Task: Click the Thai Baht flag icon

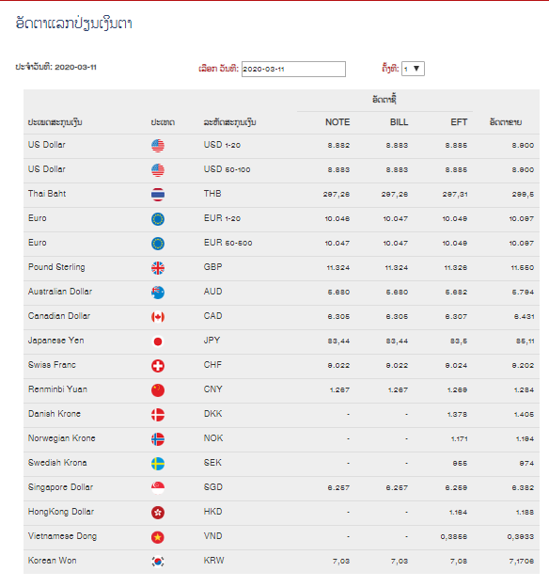Action: pyautogui.click(x=158, y=195)
